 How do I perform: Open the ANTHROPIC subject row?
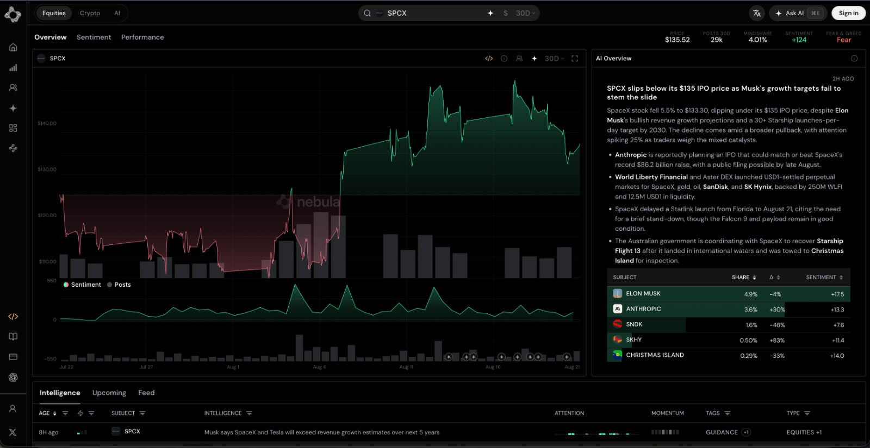[728, 310]
